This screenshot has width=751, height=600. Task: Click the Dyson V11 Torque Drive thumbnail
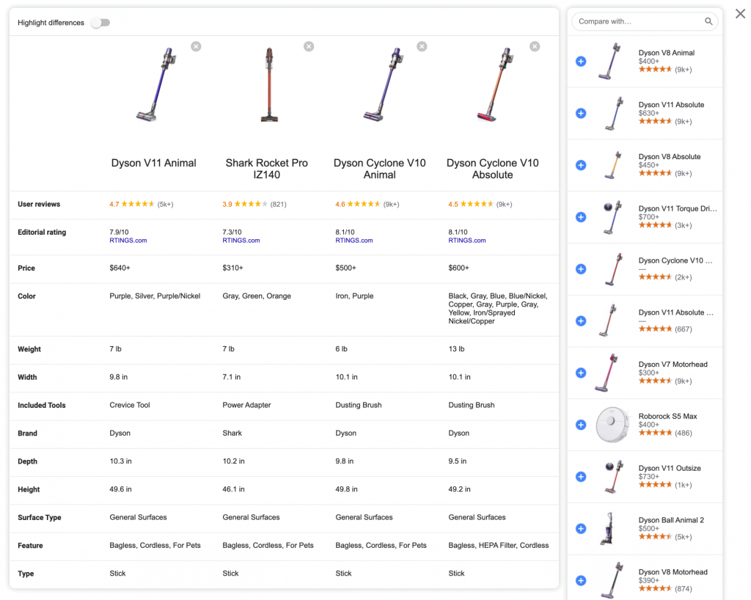[612, 217]
